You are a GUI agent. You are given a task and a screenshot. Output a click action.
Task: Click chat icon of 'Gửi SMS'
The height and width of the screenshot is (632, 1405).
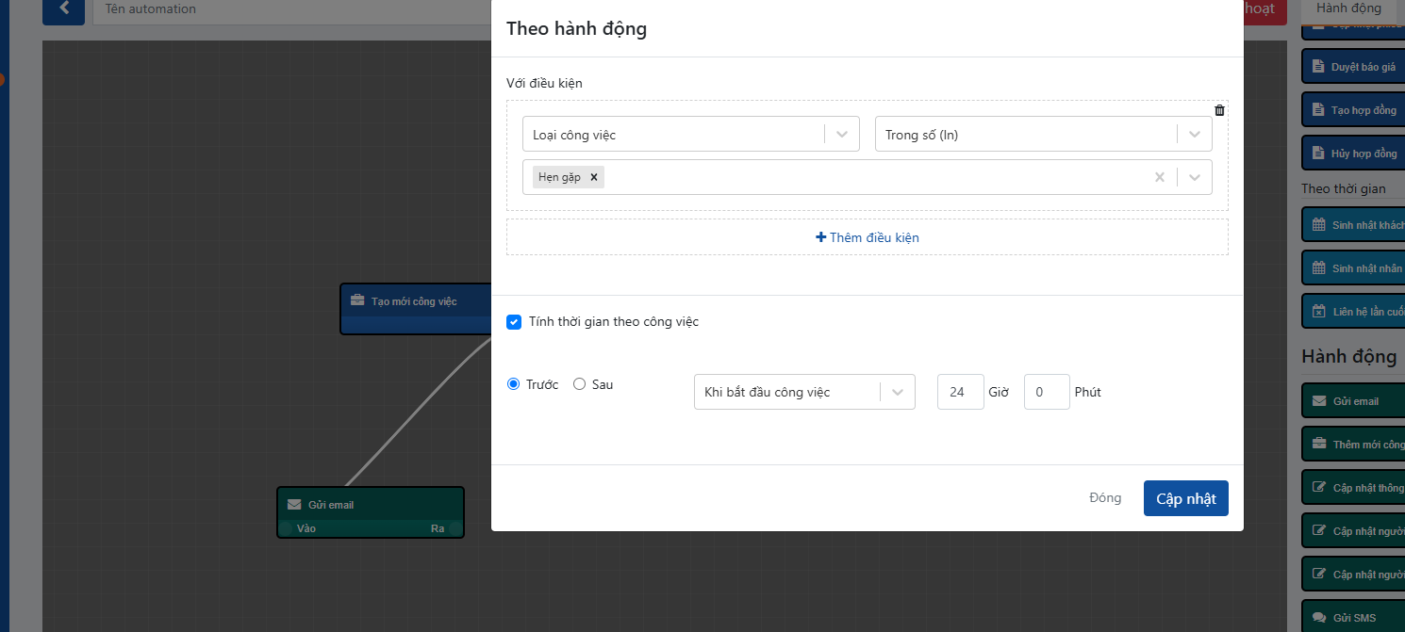coord(1319,618)
